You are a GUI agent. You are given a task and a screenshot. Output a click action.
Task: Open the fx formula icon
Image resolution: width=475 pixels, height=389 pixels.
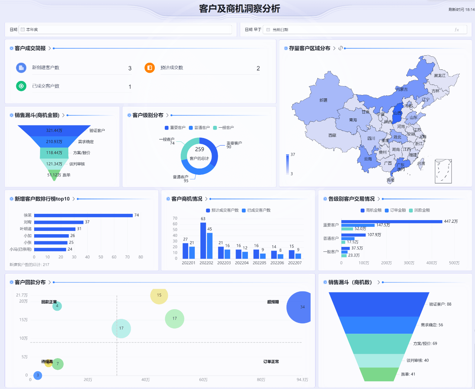click(457, 30)
